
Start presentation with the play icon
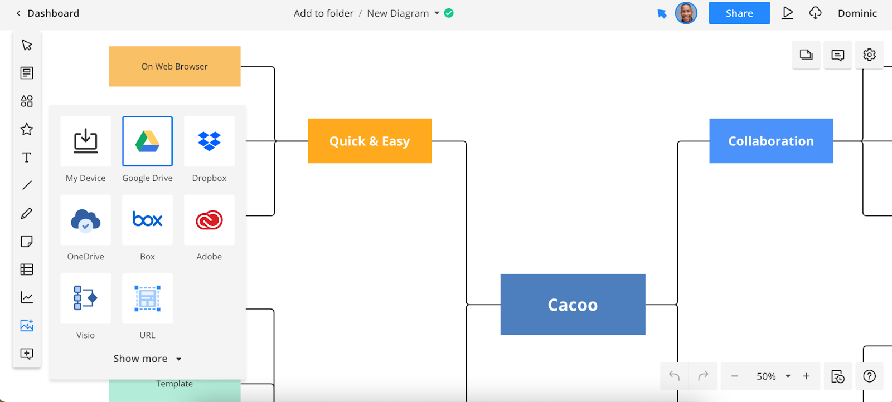click(787, 13)
